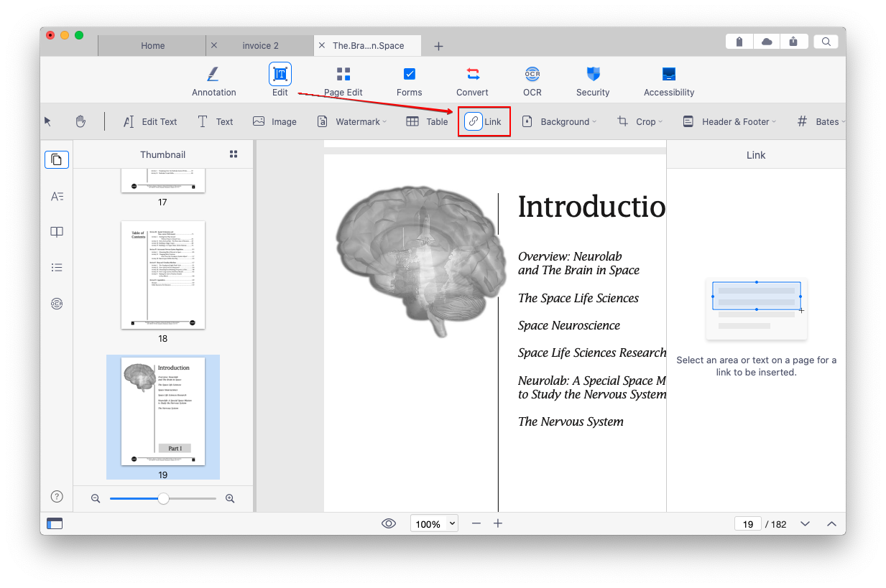
Task: Select the arrow selection tool
Action: pyautogui.click(x=48, y=121)
